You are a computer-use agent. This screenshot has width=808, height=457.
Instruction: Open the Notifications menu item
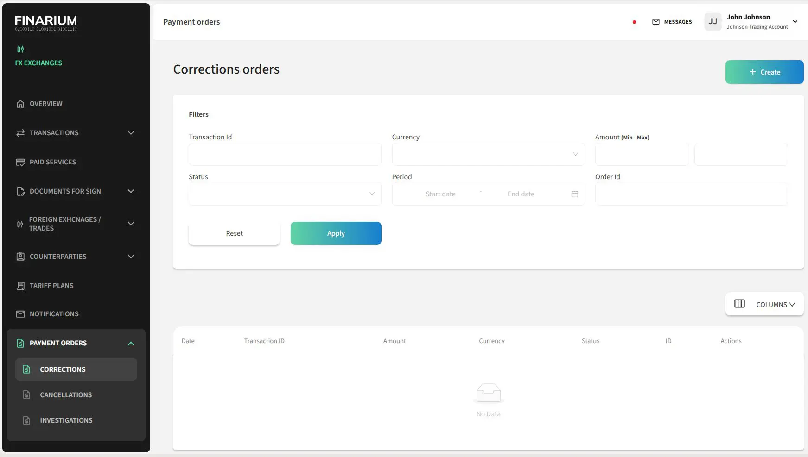tap(54, 314)
